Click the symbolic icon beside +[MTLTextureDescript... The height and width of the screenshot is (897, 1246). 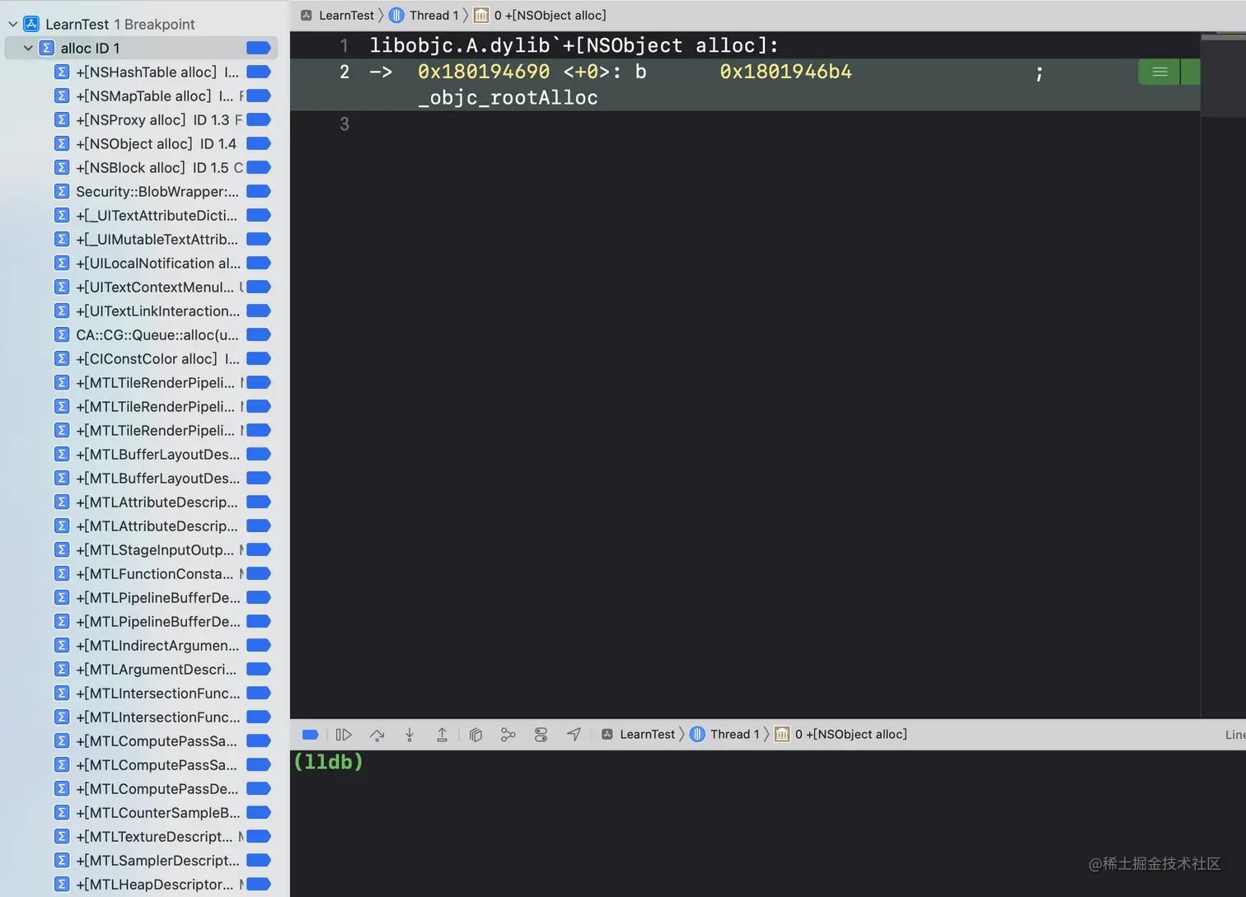click(62, 836)
